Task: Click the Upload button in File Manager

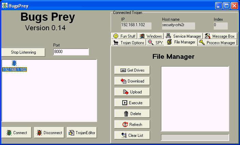Action: click(132, 92)
